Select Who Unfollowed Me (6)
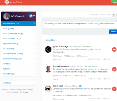117x101 pixels. click(19, 34)
